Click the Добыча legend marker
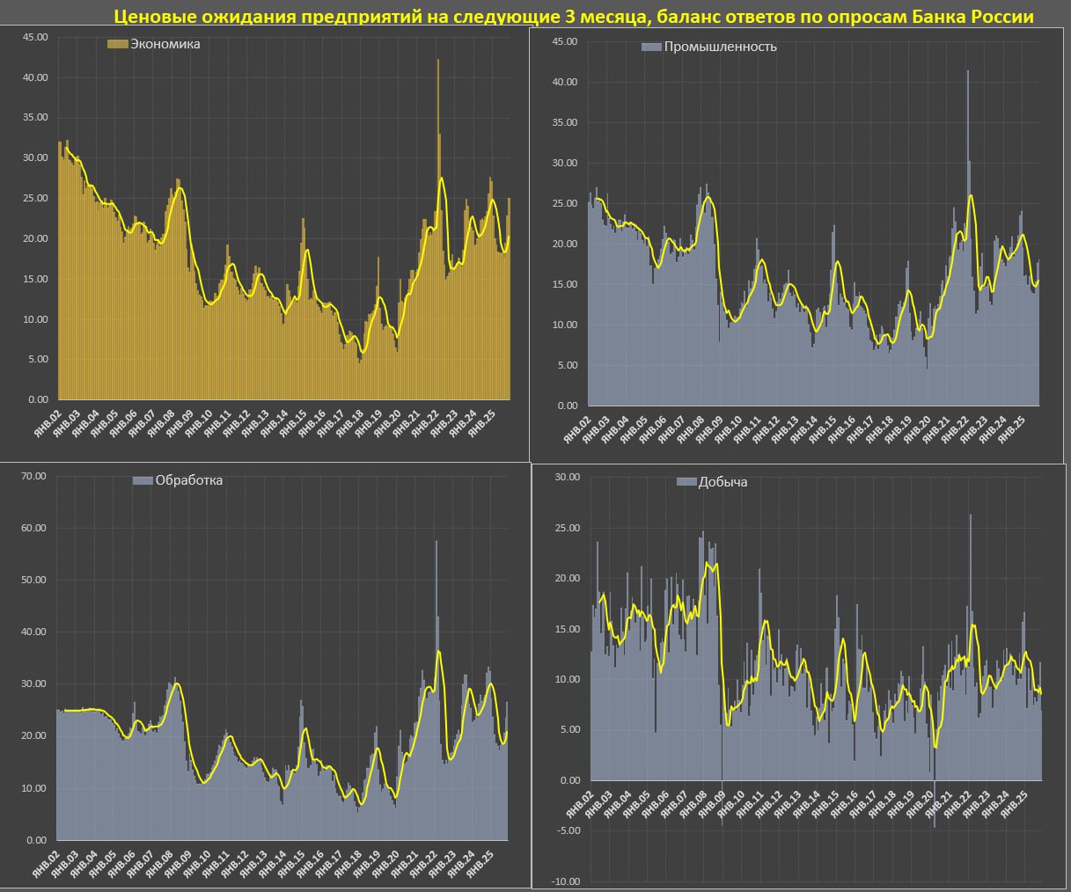The image size is (1071, 892). pos(686,482)
